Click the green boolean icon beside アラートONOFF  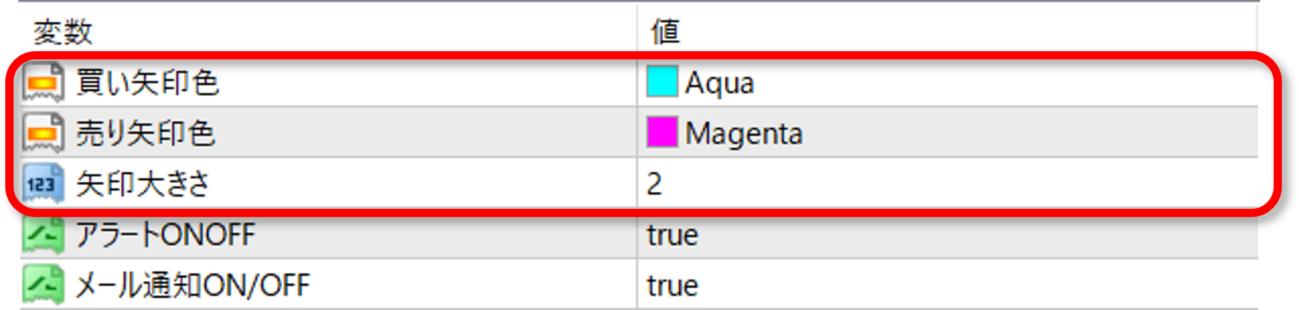point(43,235)
